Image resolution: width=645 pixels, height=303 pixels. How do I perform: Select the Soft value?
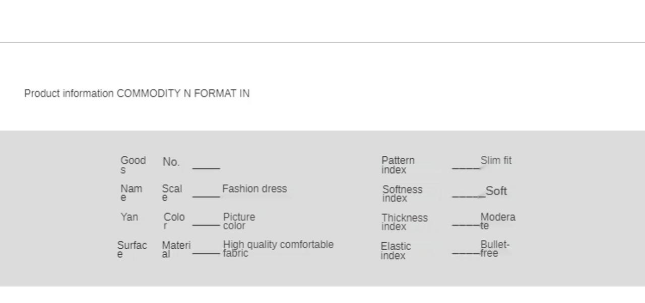[x=496, y=191]
